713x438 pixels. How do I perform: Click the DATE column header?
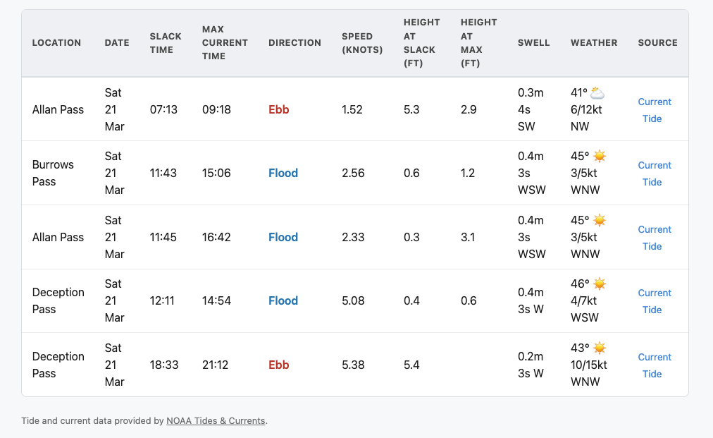tap(117, 42)
